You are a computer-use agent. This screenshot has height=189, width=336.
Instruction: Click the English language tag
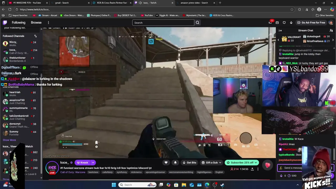[219, 172]
